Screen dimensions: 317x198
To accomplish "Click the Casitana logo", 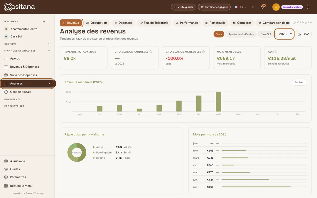I will click(x=19, y=7).
